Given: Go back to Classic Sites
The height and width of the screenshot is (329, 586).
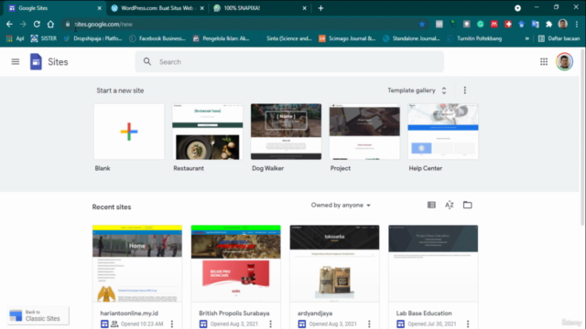Looking at the screenshot, I should point(38,315).
